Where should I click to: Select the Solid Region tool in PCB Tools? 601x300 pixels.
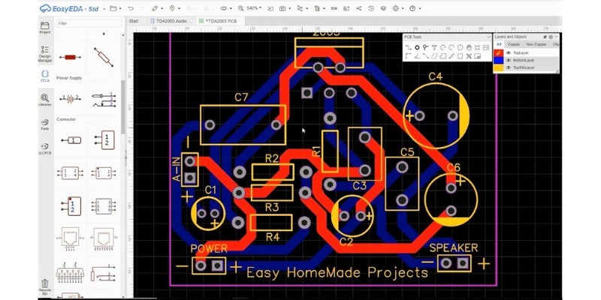coord(443,56)
